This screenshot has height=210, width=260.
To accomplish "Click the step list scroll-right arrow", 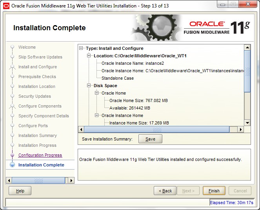I will click(71, 181).
